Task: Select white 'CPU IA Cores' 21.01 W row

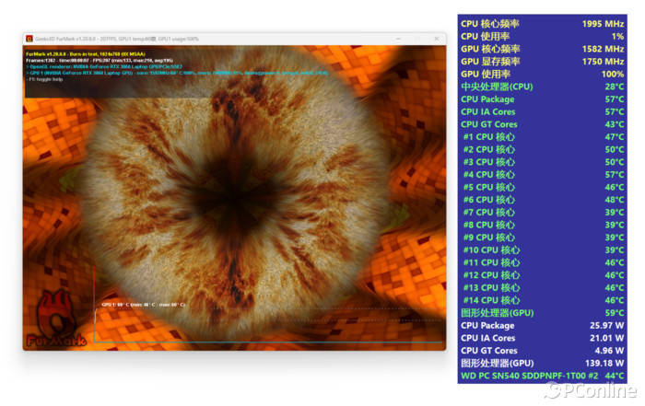Action: (x=542, y=338)
